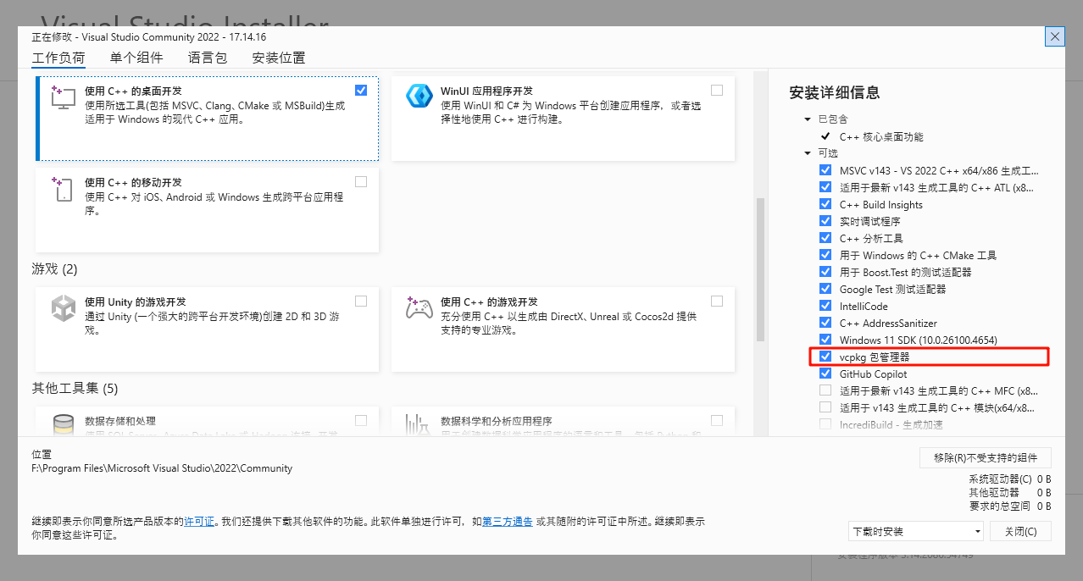Screen dimensions: 1083x581
Task: Open the 语言包 tab
Action: pyautogui.click(x=208, y=58)
